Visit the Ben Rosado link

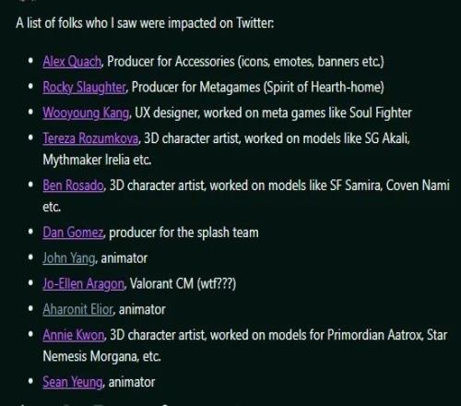tap(73, 185)
